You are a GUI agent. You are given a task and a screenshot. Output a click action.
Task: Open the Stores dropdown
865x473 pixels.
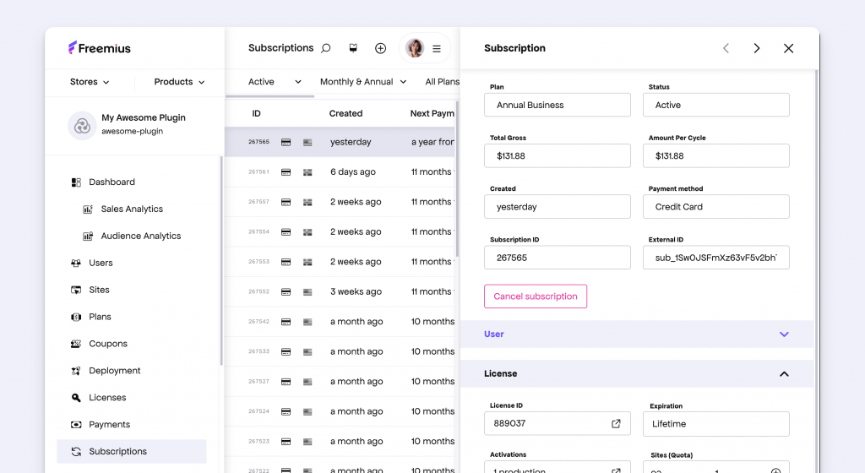pyautogui.click(x=90, y=82)
